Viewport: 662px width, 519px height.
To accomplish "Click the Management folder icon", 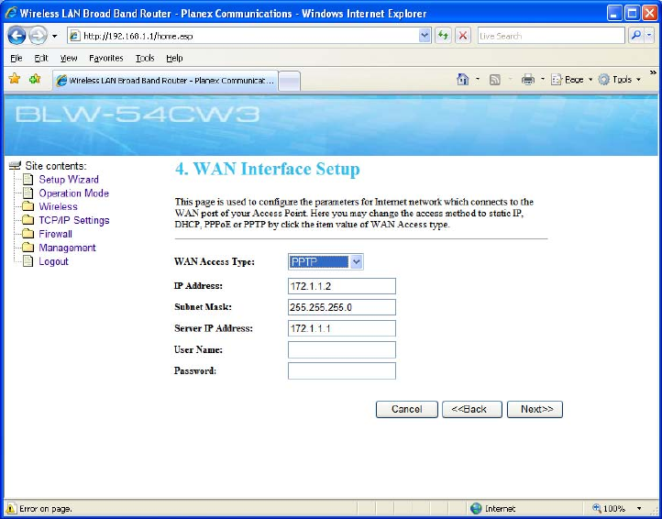I will (28, 248).
